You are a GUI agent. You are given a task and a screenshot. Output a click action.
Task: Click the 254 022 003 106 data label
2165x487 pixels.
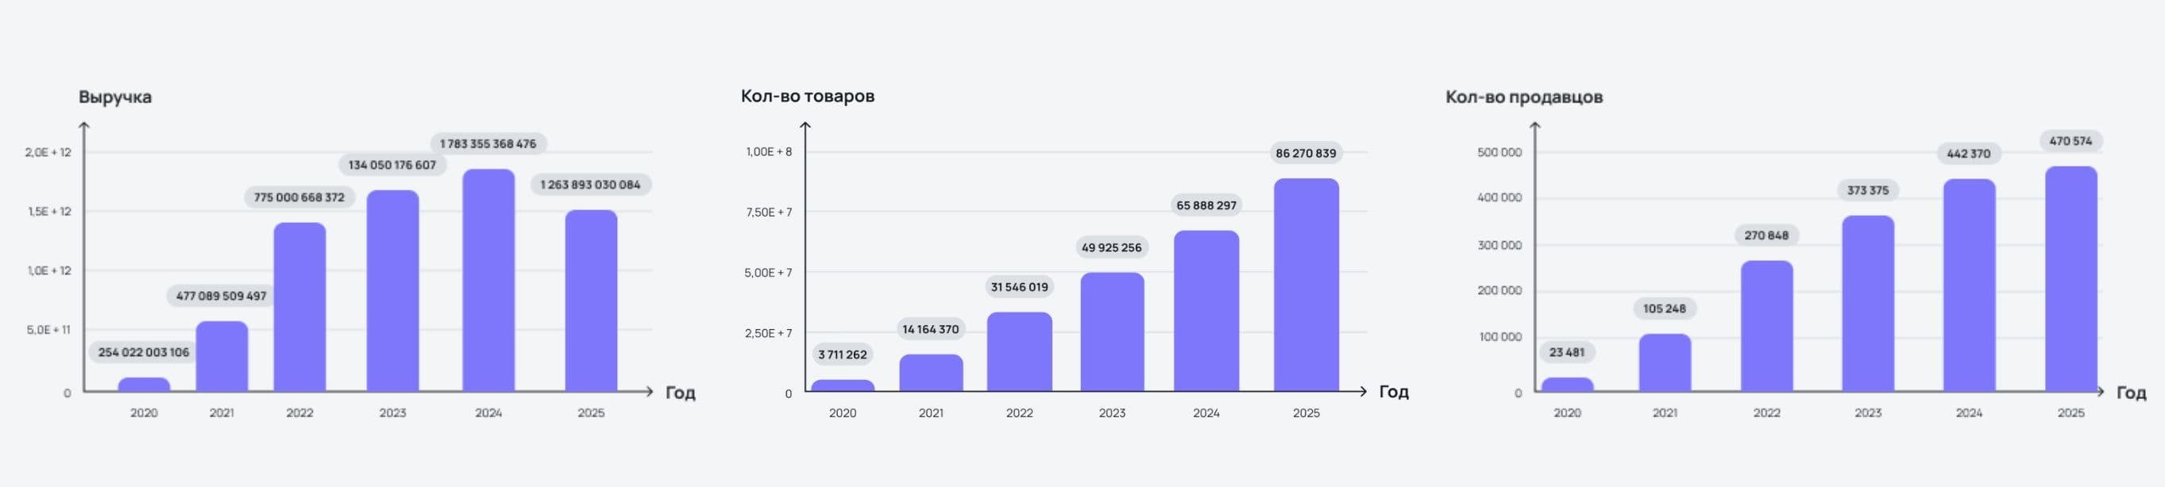click(x=144, y=352)
